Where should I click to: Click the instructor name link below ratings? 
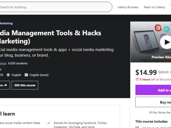[x=1, y=69]
